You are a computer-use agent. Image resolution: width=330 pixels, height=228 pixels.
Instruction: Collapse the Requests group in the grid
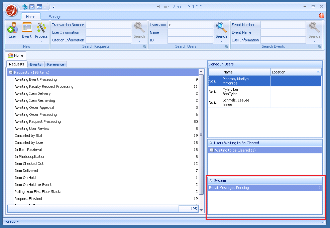click(11, 72)
